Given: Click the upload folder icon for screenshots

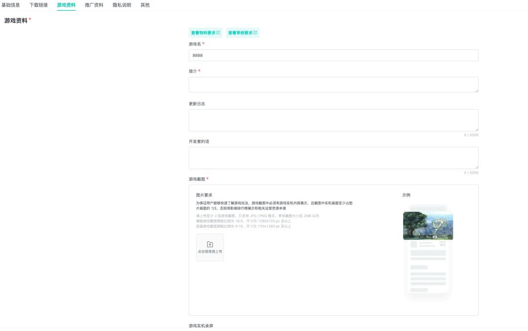Looking at the screenshot, I should [210, 244].
